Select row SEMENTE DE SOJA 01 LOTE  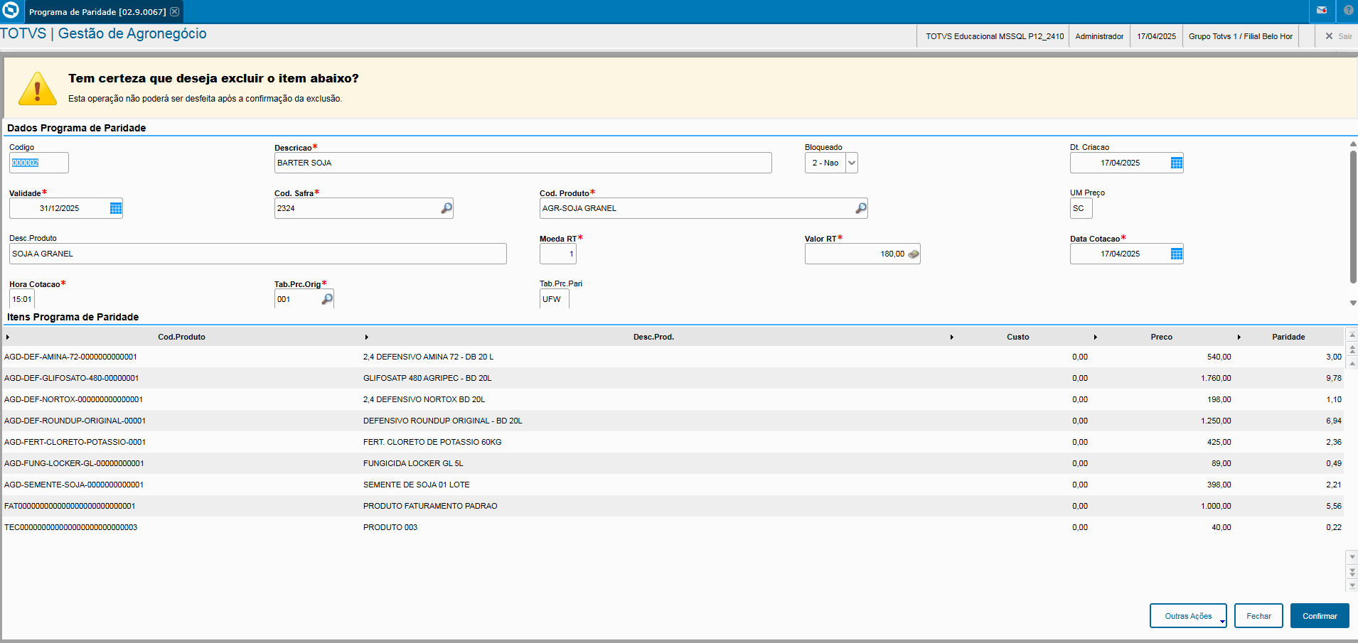point(673,485)
